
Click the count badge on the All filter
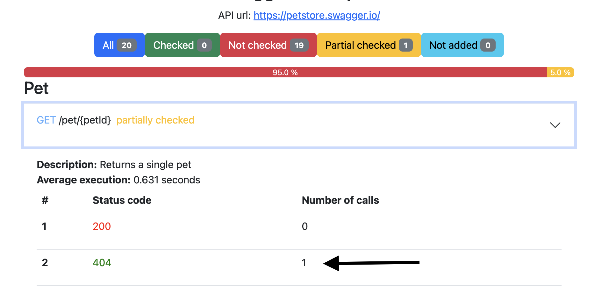(126, 45)
